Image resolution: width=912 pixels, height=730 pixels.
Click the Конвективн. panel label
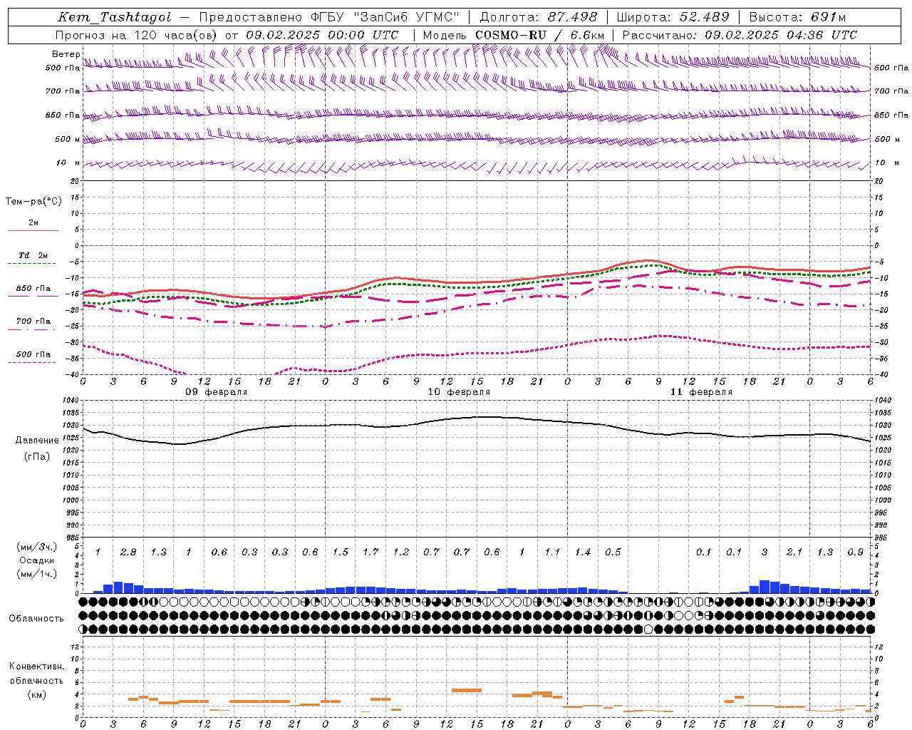click(x=36, y=667)
